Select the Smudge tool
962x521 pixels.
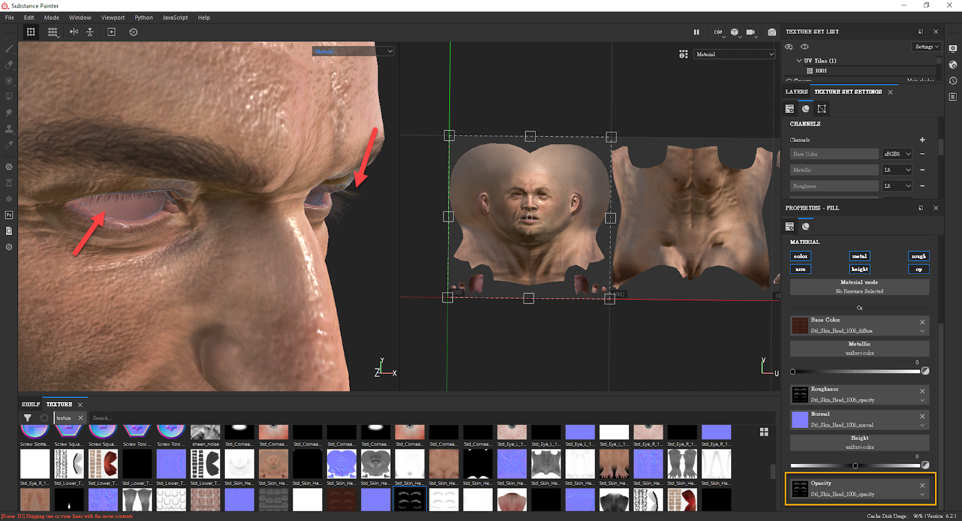(x=9, y=113)
